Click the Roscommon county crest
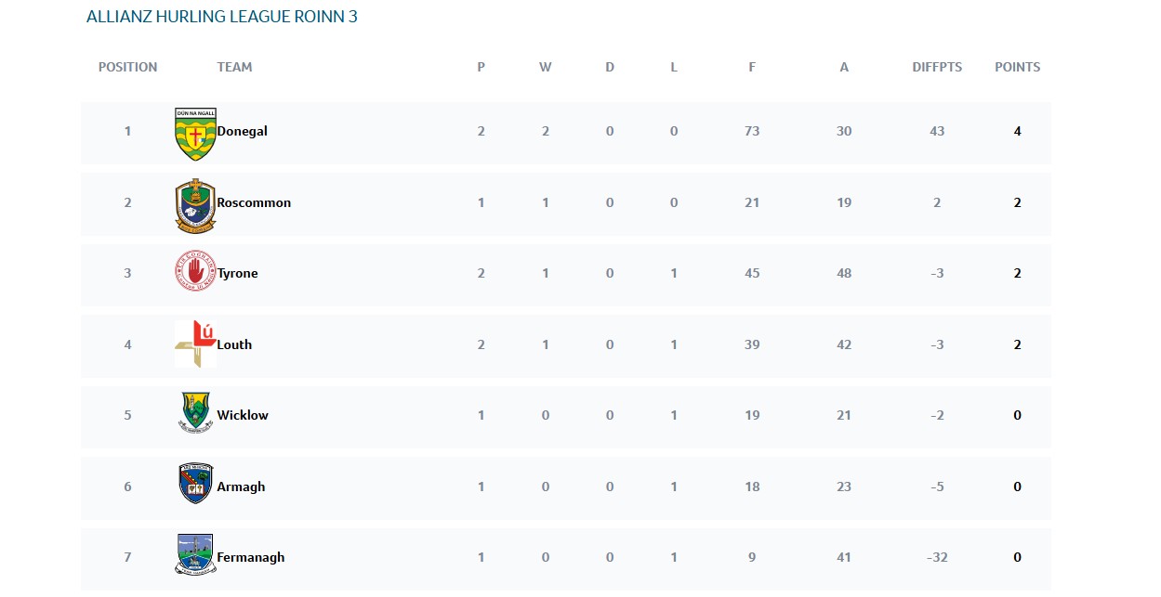The height and width of the screenshot is (597, 1161). point(195,204)
